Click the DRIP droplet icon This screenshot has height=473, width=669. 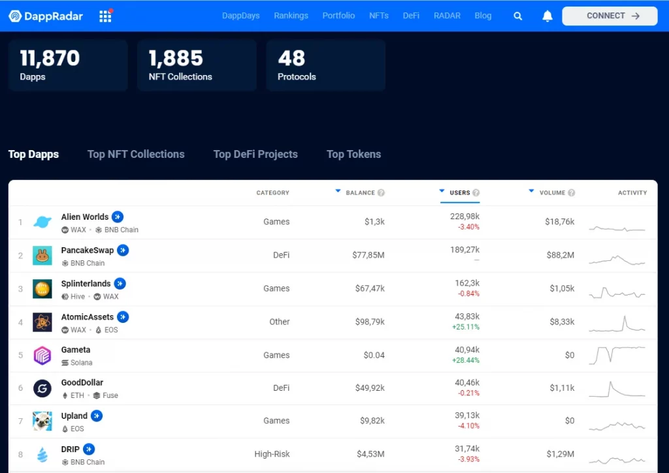[x=42, y=455]
